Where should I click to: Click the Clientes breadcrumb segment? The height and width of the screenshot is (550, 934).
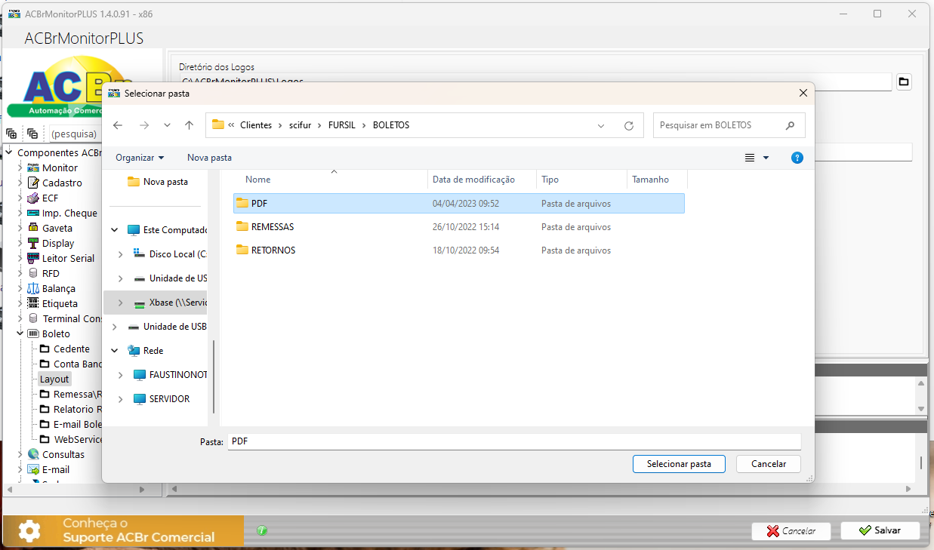pyautogui.click(x=256, y=125)
